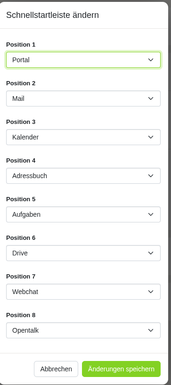Click the chevron arrow in the Portal field
This screenshot has width=171, height=385.
[x=151, y=60]
